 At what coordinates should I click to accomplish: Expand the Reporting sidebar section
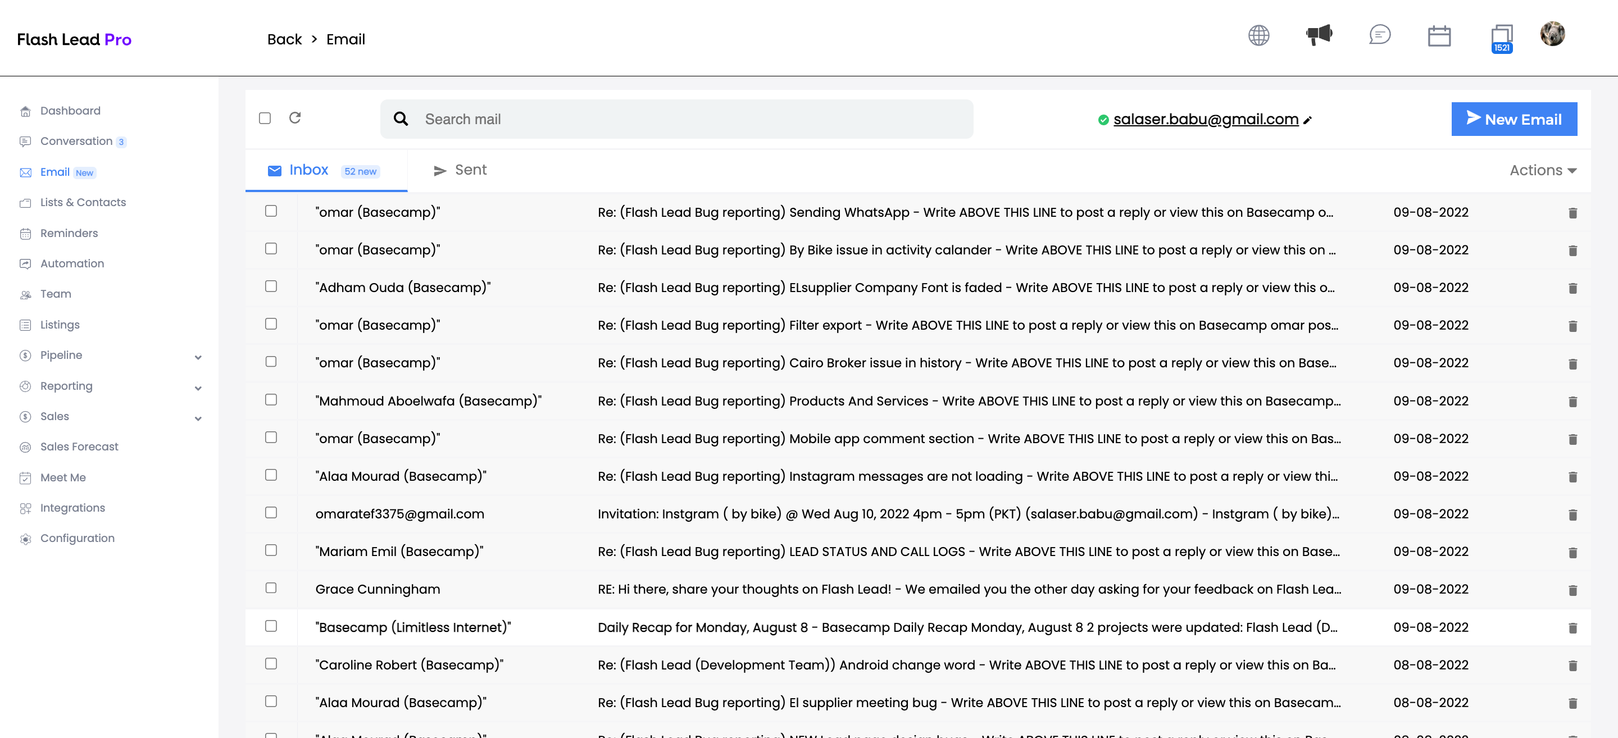[198, 388]
